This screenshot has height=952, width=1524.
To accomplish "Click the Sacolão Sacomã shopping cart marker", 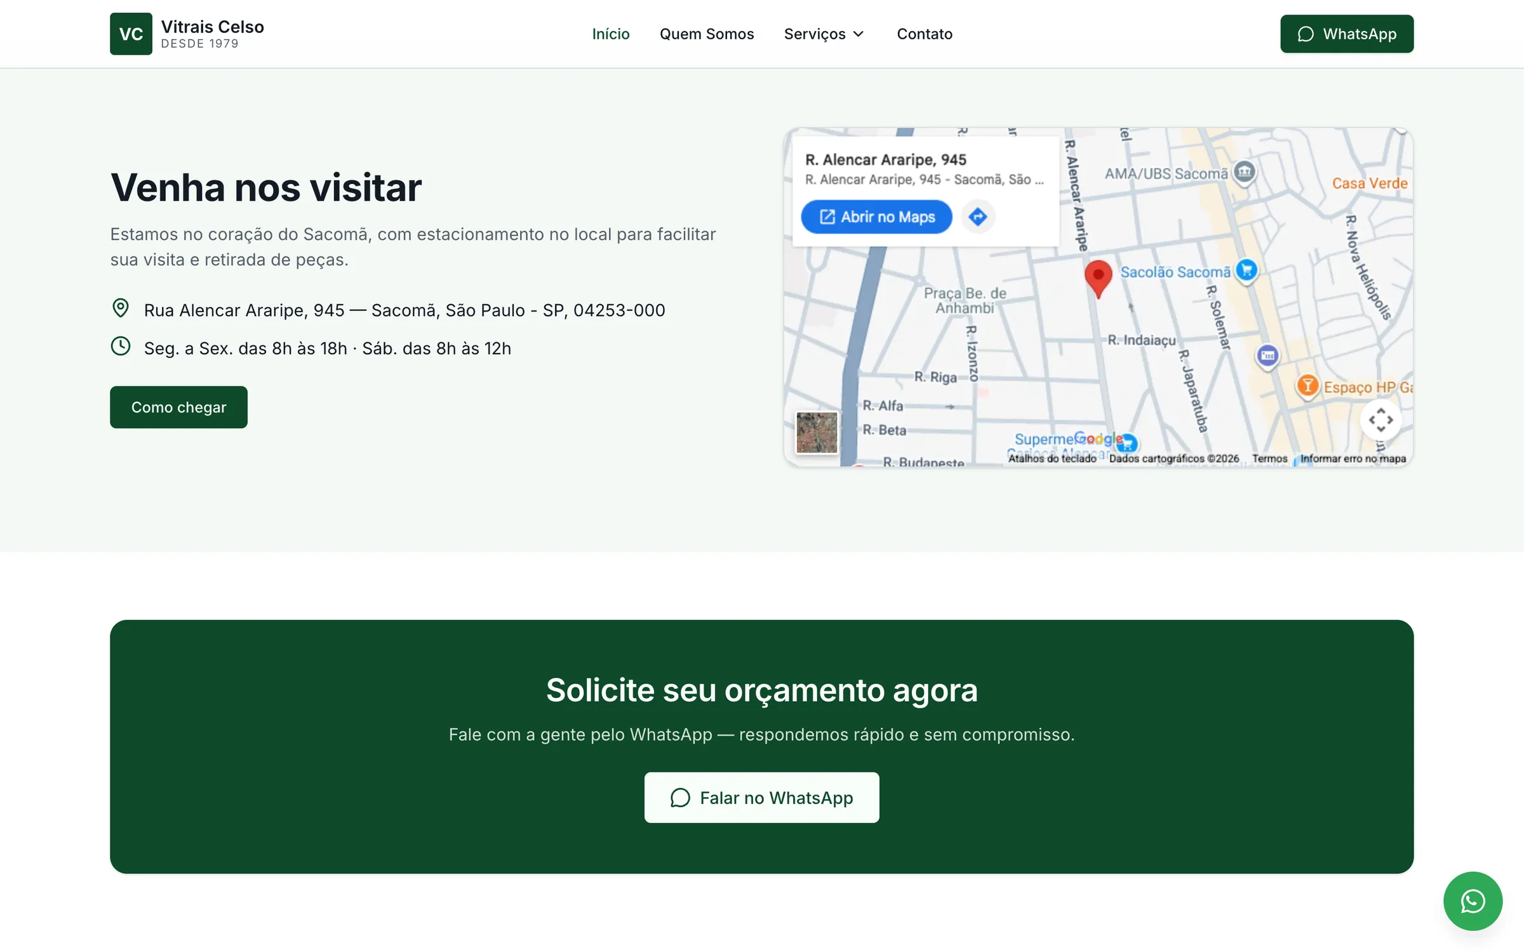I will (x=1247, y=270).
